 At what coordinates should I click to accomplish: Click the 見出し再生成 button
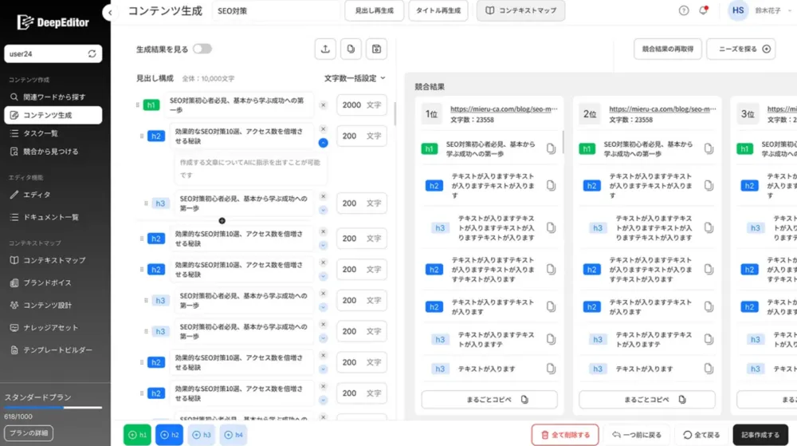[374, 10]
